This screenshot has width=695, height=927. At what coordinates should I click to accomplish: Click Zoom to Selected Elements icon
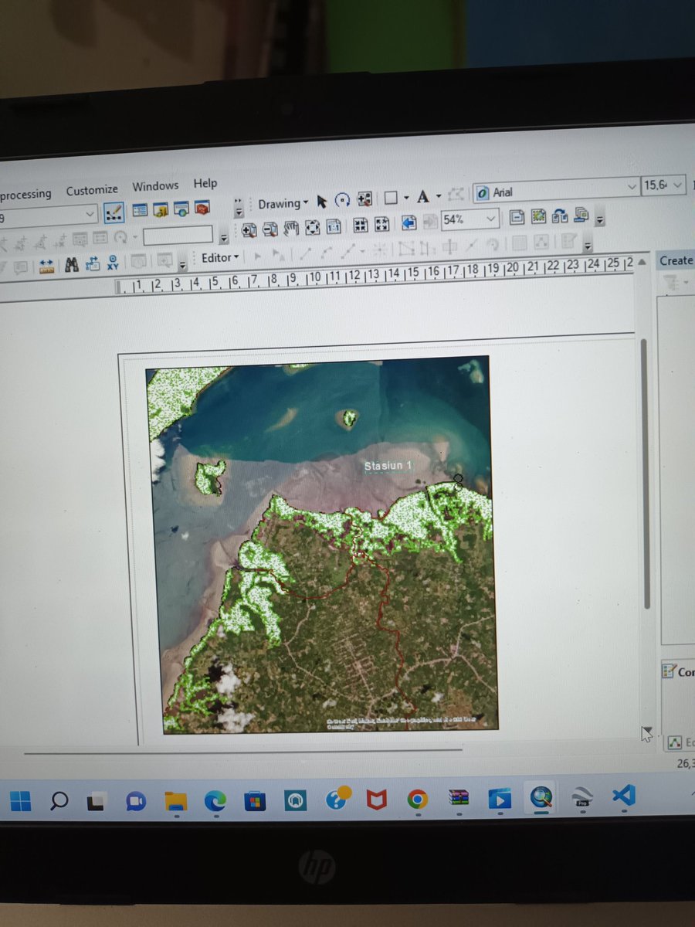point(364,199)
